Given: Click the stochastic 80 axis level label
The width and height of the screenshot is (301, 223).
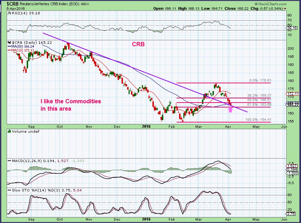Looking at the screenshot, I should (289, 195).
